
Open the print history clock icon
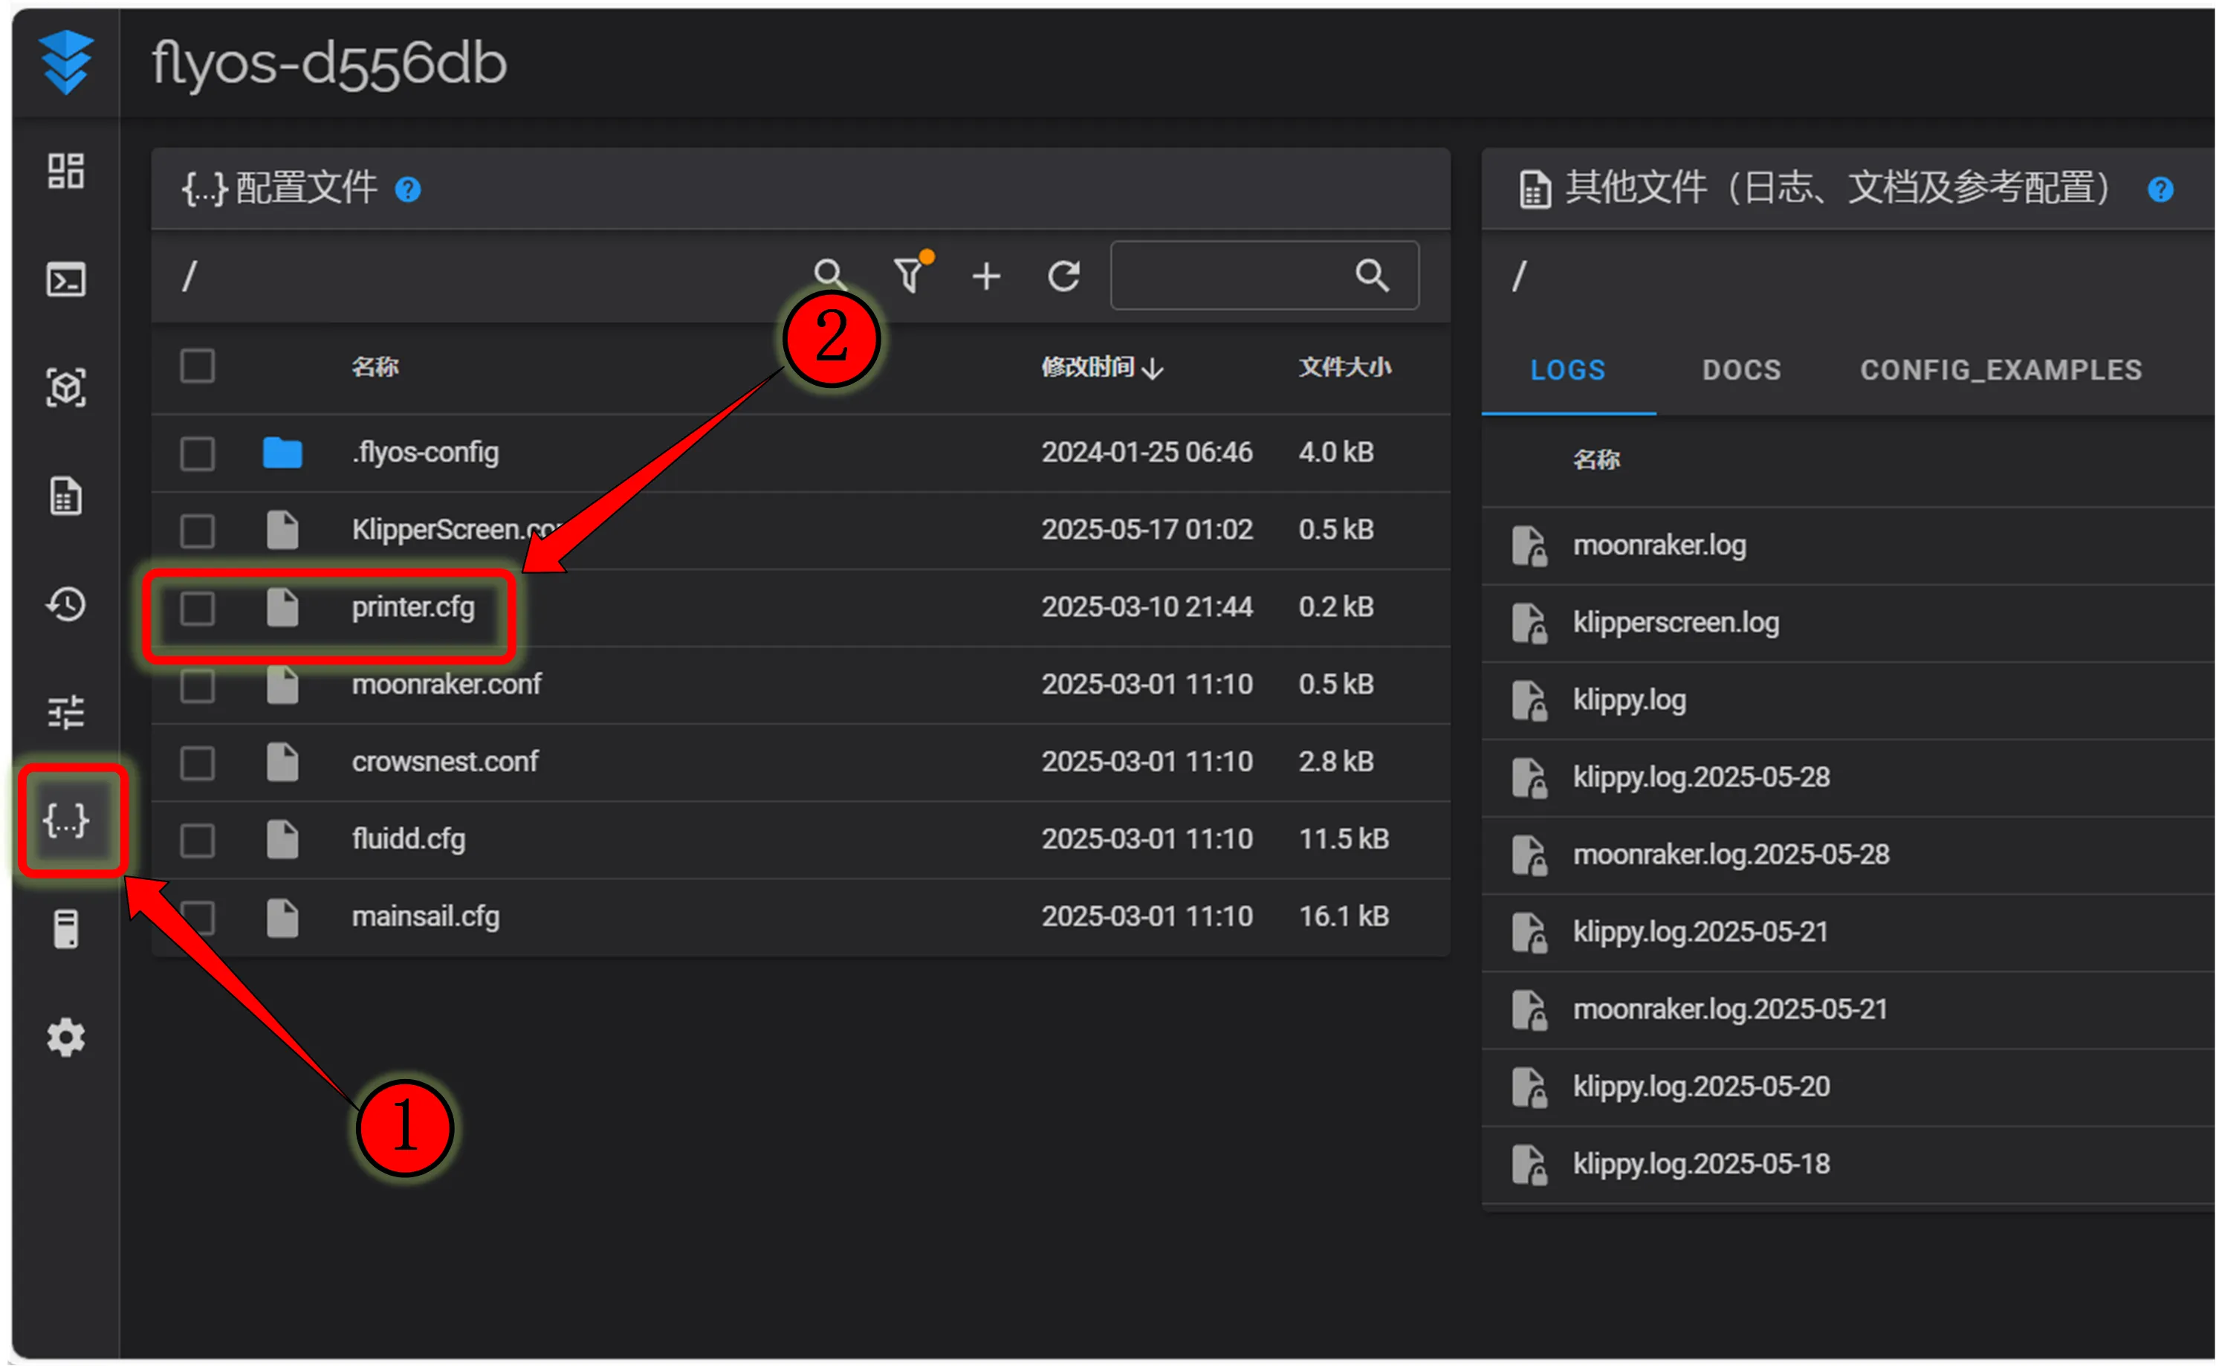point(66,604)
